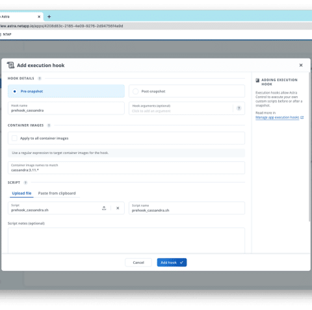Open Manage app execution hooks link
The image size is (312, 310).
277,118
